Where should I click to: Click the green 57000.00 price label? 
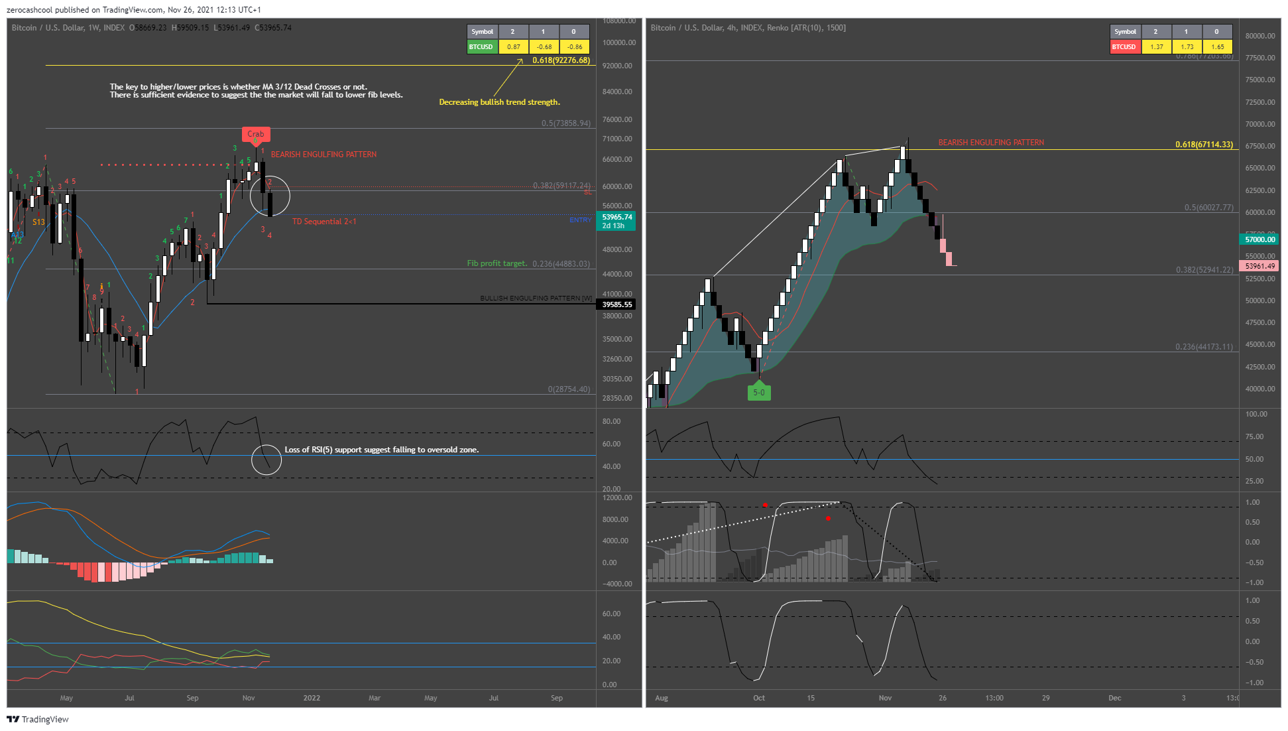pos(1260,239)
